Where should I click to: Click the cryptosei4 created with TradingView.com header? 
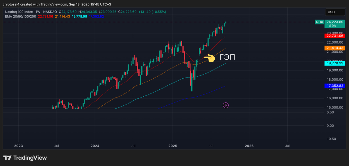point(57,4)
